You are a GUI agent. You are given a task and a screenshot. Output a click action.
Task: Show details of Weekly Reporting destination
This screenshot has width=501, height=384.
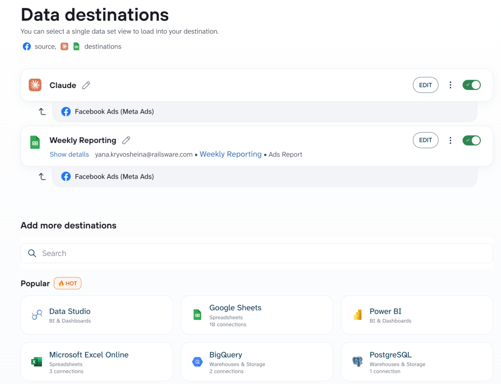click(69, 154)
